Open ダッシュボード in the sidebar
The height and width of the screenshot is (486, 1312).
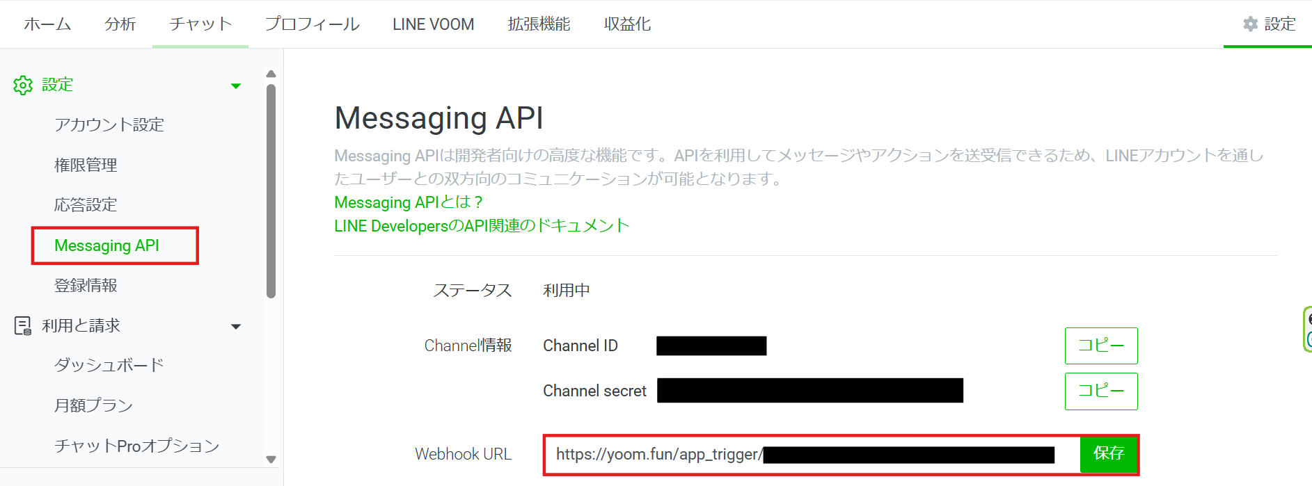coord(109,365)
